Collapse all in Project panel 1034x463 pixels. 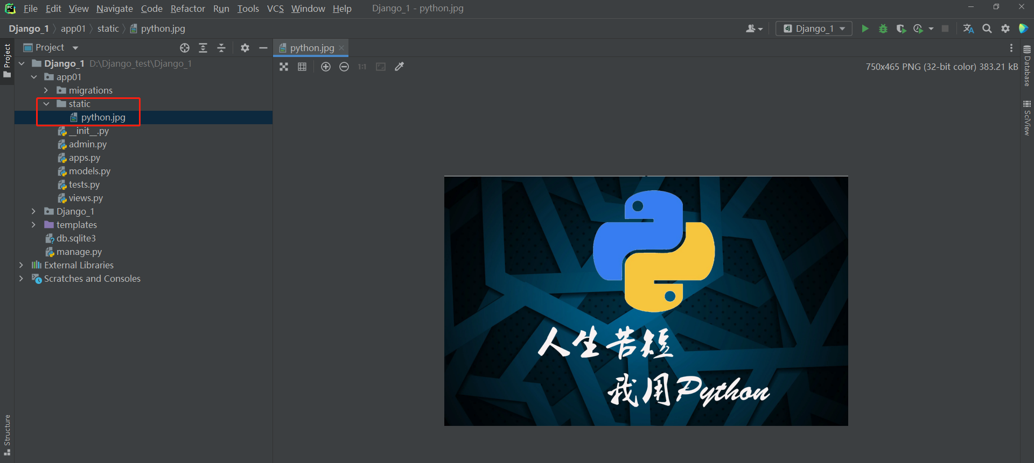point(221,48)
